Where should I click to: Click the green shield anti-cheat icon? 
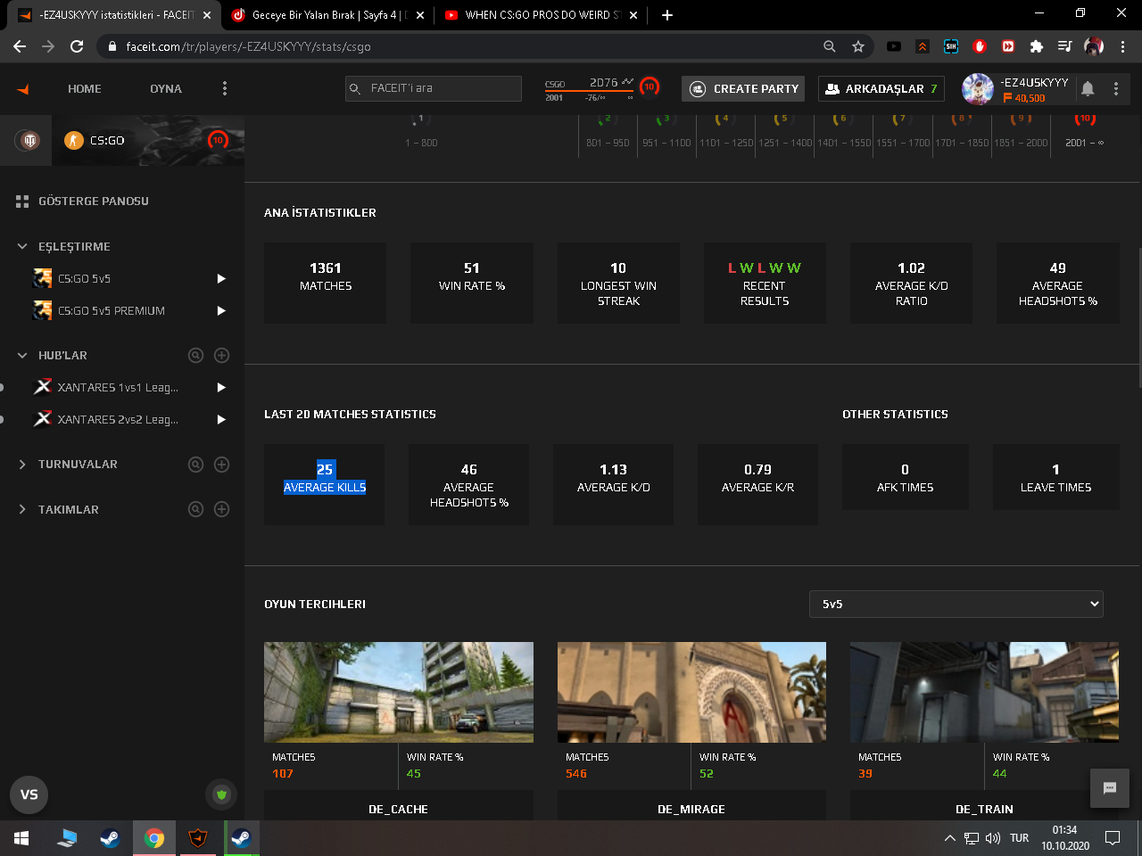pos(221,794)
